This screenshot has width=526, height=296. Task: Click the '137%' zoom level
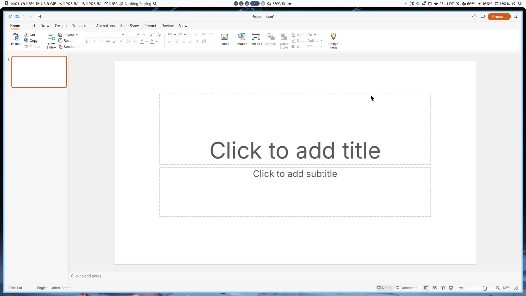click(x=507, y=288)
